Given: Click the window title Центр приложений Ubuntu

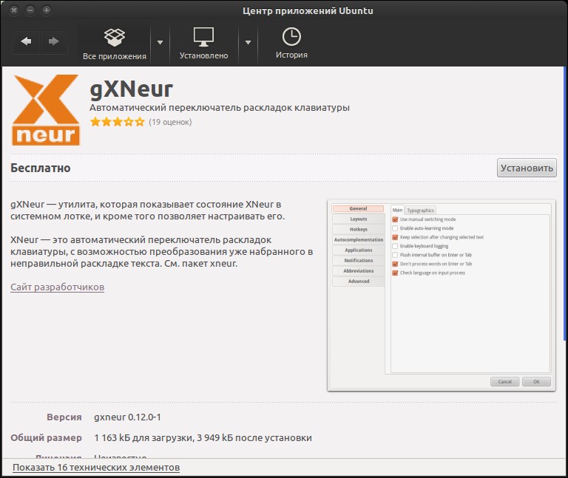Looking at the screenshot, I should [x=308, y=10].
